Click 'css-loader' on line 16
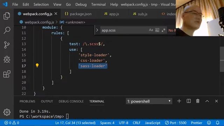 pos(92,61)
